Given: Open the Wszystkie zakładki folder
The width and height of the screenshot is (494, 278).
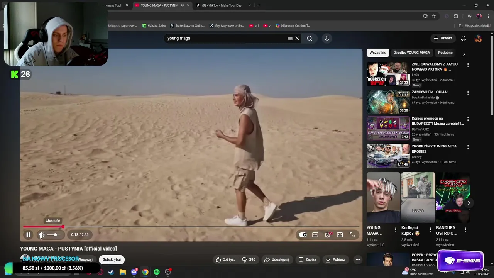Looking at the screenshot, I should point(474,26).
